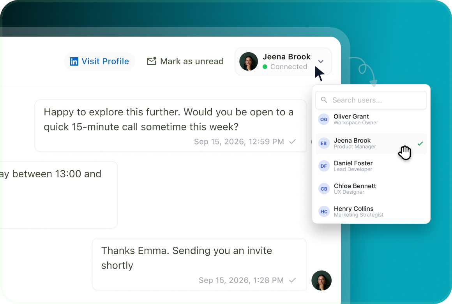Click the timestamp Sep 15, 2026, 12:59 PM
The image size is (452, 304).
[x=239, y=141]
